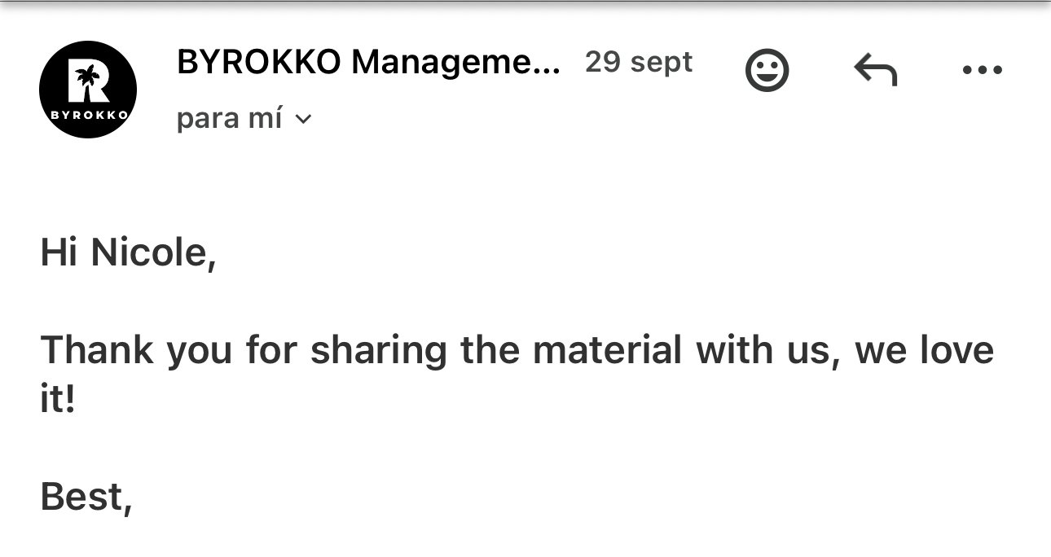Screen dimensions: 1051x557
Task: Click the word "it!" in the message
Action: (x=57, y=401)
